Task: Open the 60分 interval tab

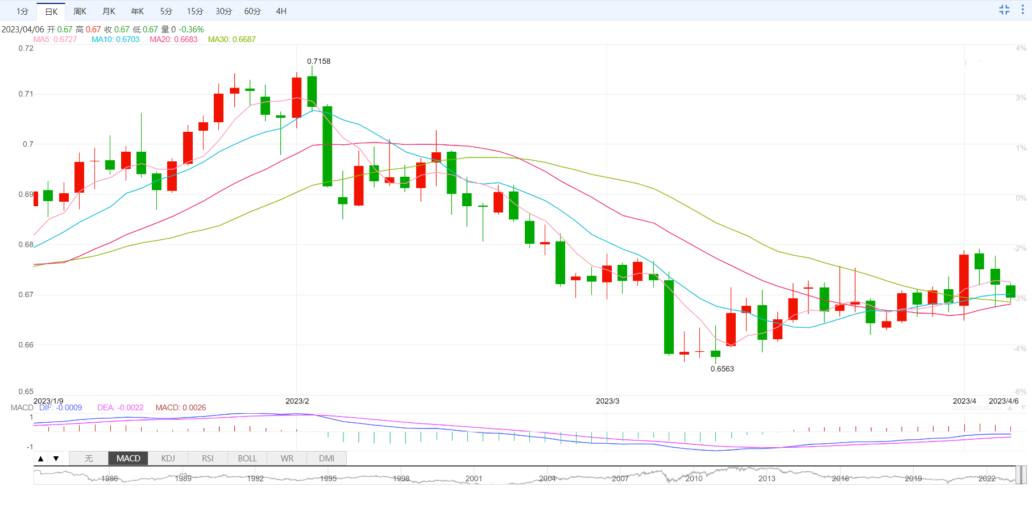Action: pyautogui.click(x=252, y=11)
